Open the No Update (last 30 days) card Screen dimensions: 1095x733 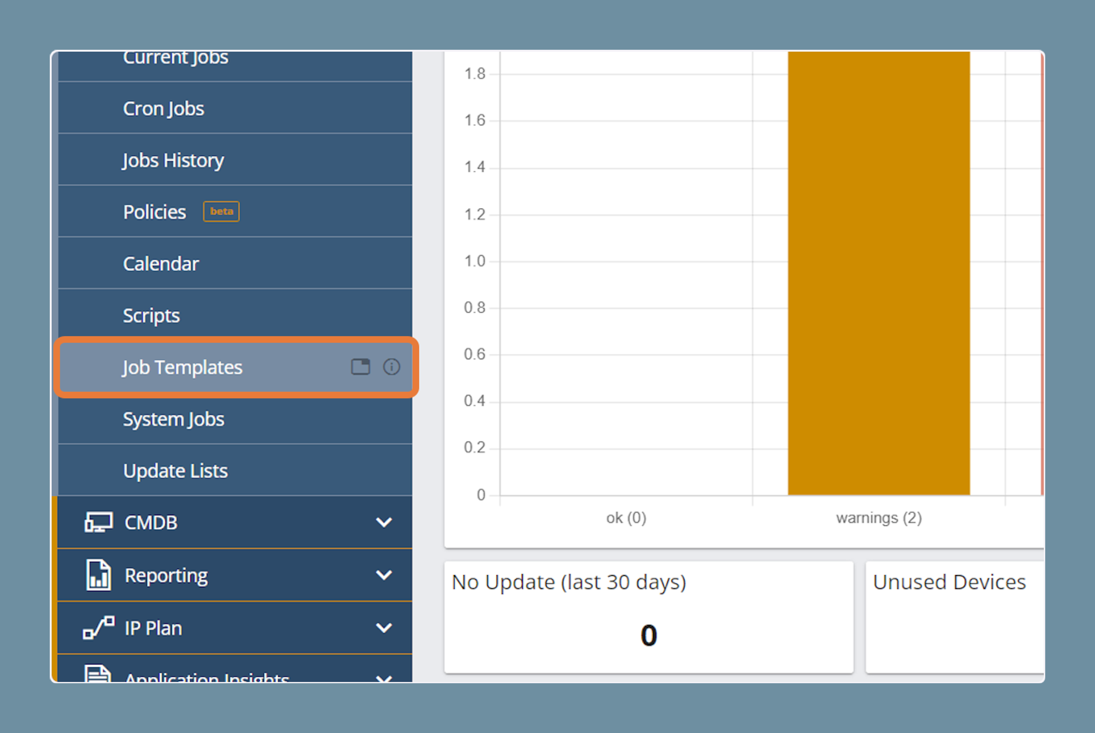coord(649,618)
